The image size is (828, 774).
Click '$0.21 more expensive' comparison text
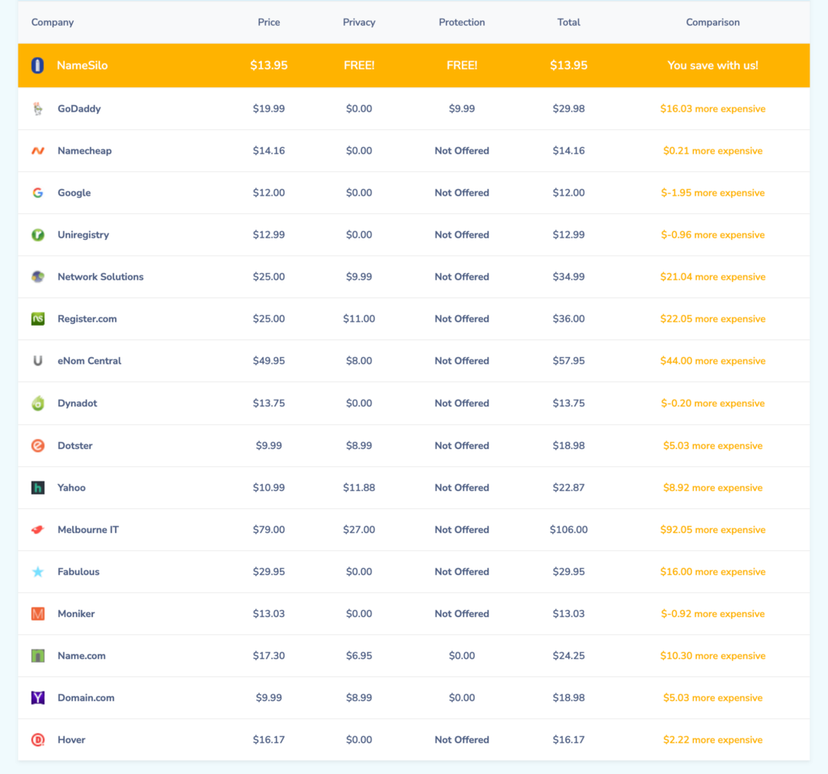point(713,151)
